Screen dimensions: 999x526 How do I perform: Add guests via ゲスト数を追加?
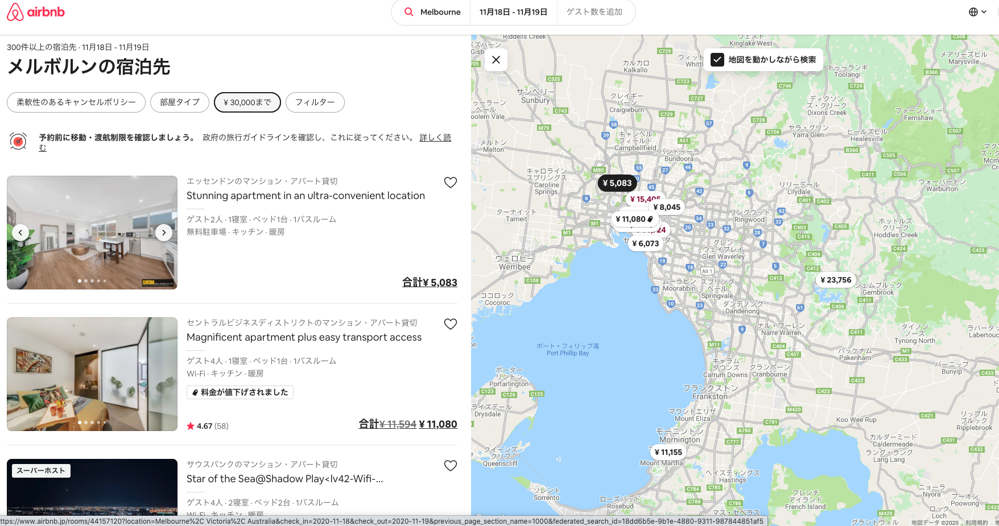point(595,12)
